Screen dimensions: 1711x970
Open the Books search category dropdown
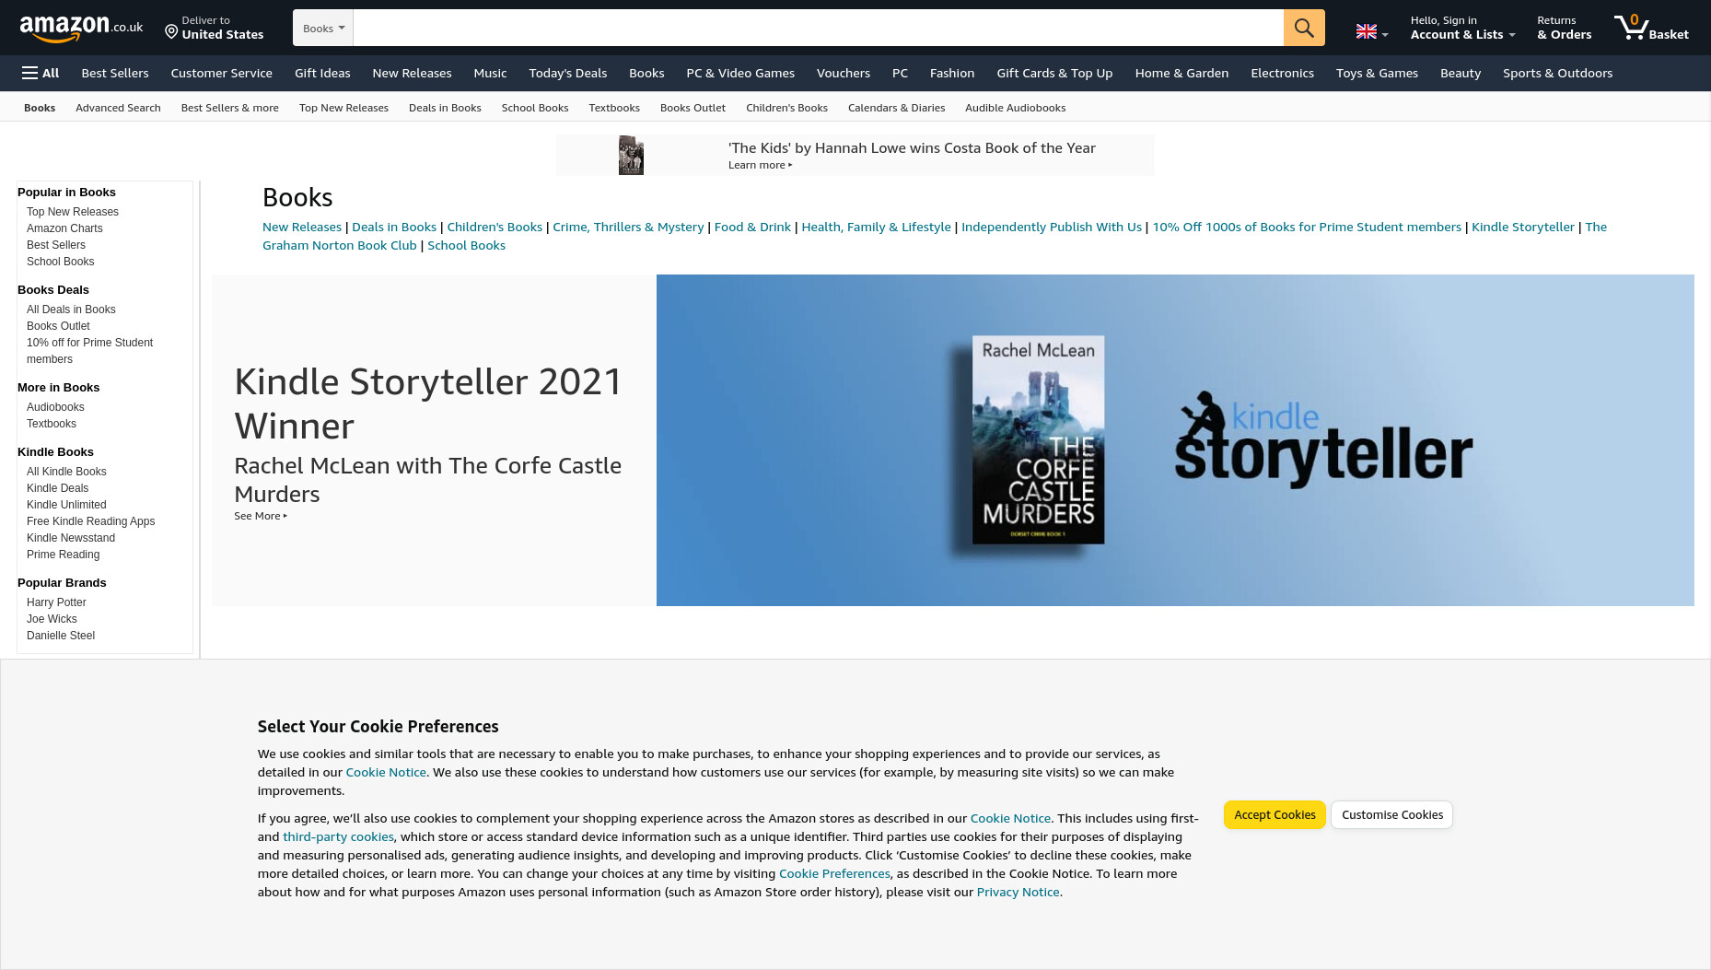tap(323, 28)
